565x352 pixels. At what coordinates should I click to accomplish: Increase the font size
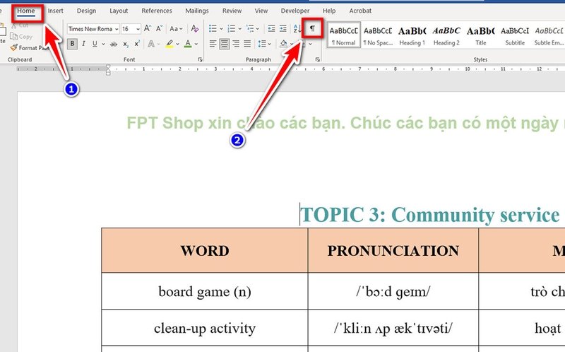tap(148, 28)
